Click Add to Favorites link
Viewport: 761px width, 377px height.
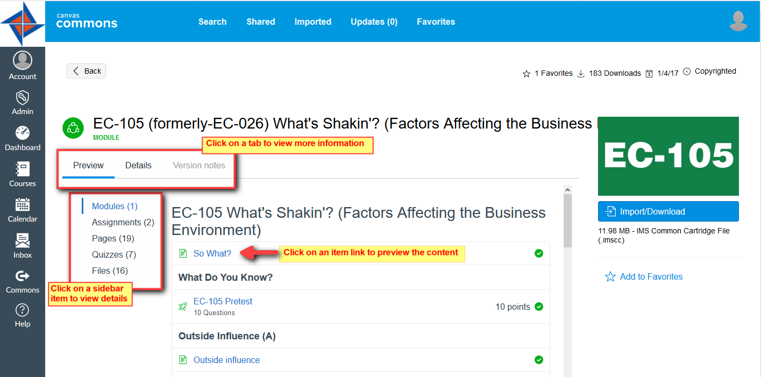coord(651,276)
